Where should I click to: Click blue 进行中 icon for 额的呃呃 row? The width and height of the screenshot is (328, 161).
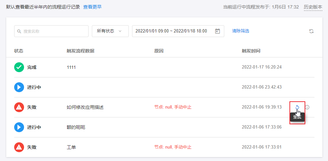click(x=19, y=127)
